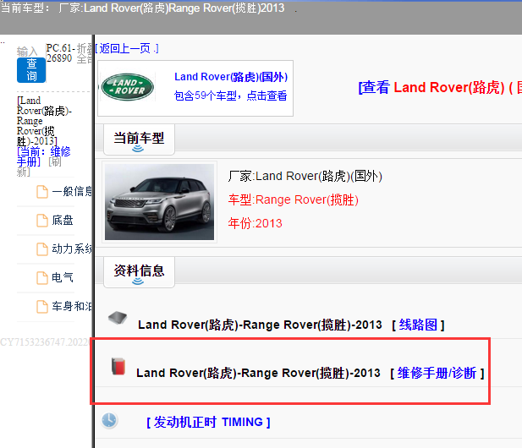Image resolution: width=522 pixels, height=448 pixels.
Task: Click 当前：维修手册 link in sidebar
Action: tap(44, 156)
